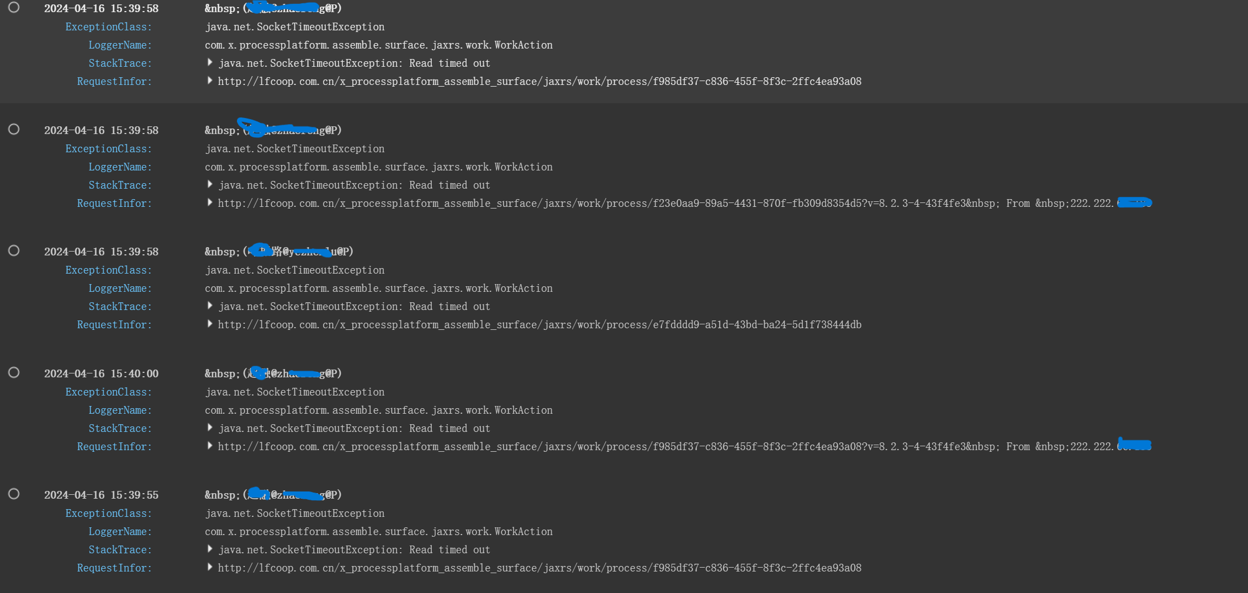
Task: Click the request URL containing f23e0aa9-89a5-4431
Action: [607, 204]
